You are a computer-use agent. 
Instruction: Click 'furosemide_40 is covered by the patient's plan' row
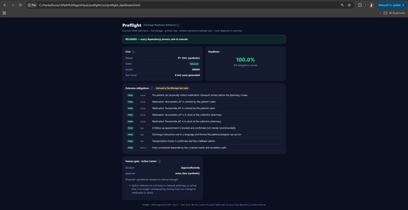point(204,108)
